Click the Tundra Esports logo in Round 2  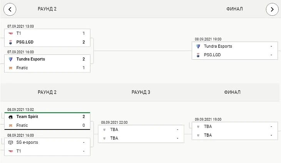[10, 59]
